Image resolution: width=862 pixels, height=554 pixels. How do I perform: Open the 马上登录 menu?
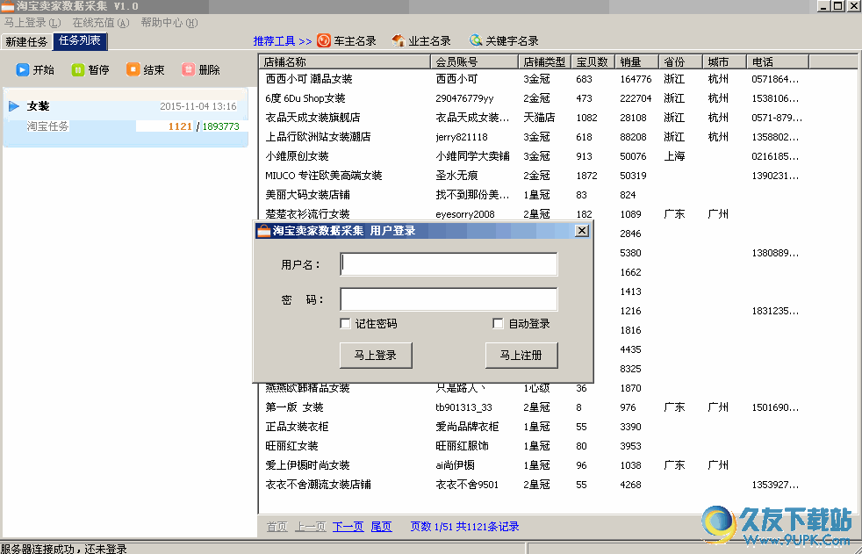[x=32, y=23]
